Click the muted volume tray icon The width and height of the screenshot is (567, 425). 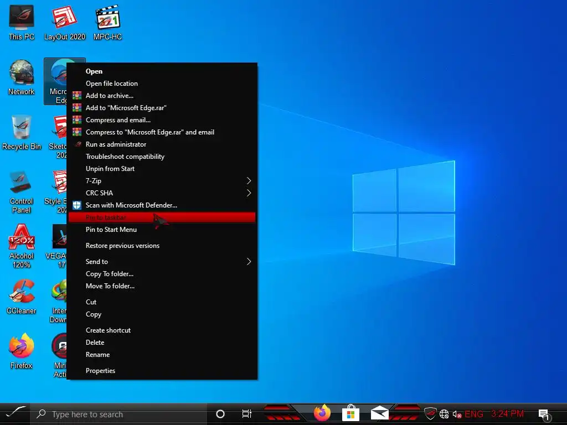point(457,414)
